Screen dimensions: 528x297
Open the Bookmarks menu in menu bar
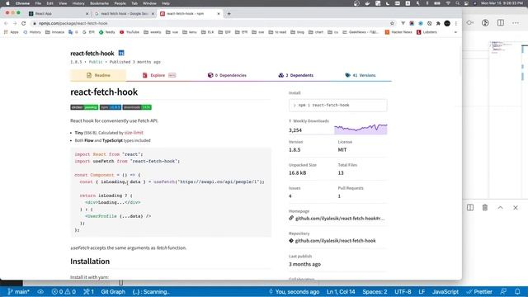pyautogui.click(x=99, y=3)
